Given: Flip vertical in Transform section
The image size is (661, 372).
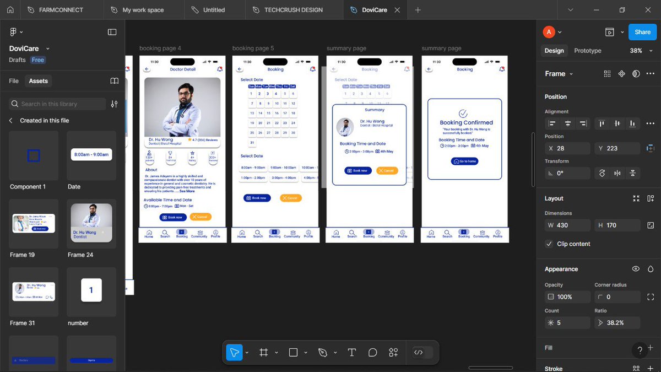Looking at the screenshot, I should [632, 173].
